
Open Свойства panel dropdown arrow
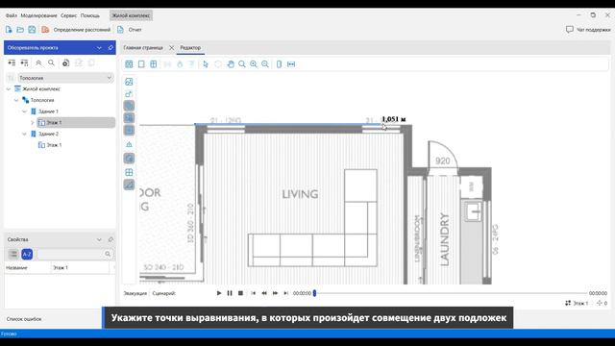[x=99, y=239]
